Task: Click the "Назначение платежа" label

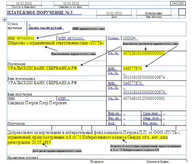Action: point(23,158)
